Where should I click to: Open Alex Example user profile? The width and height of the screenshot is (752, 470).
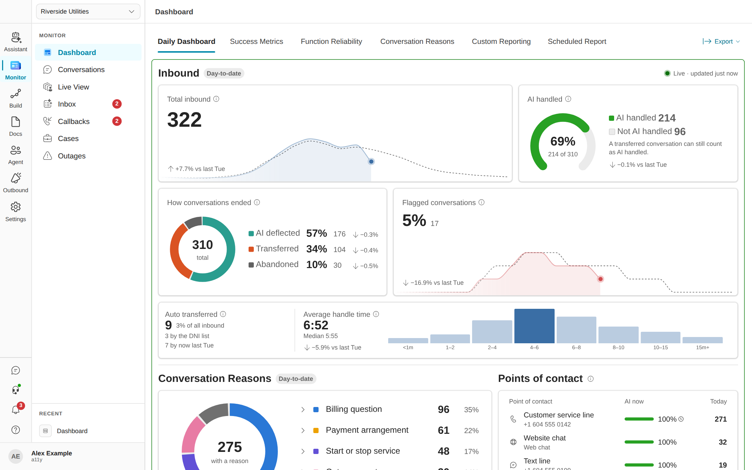click(72, 456)
